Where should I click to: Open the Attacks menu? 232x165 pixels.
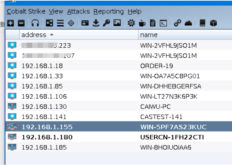(x=79, y=11)
